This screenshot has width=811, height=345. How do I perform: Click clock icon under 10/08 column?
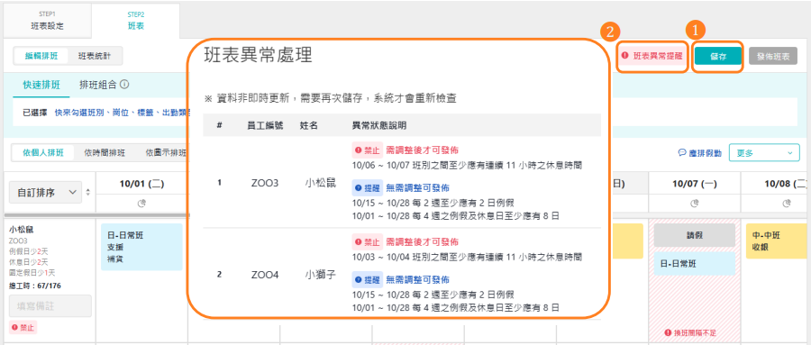coord(786,204)
